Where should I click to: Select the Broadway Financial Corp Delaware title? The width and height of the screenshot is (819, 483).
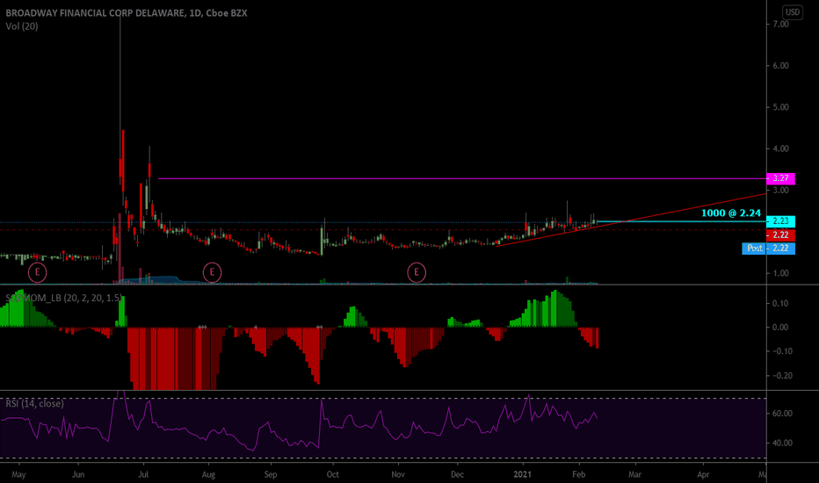tap(127, 13)
